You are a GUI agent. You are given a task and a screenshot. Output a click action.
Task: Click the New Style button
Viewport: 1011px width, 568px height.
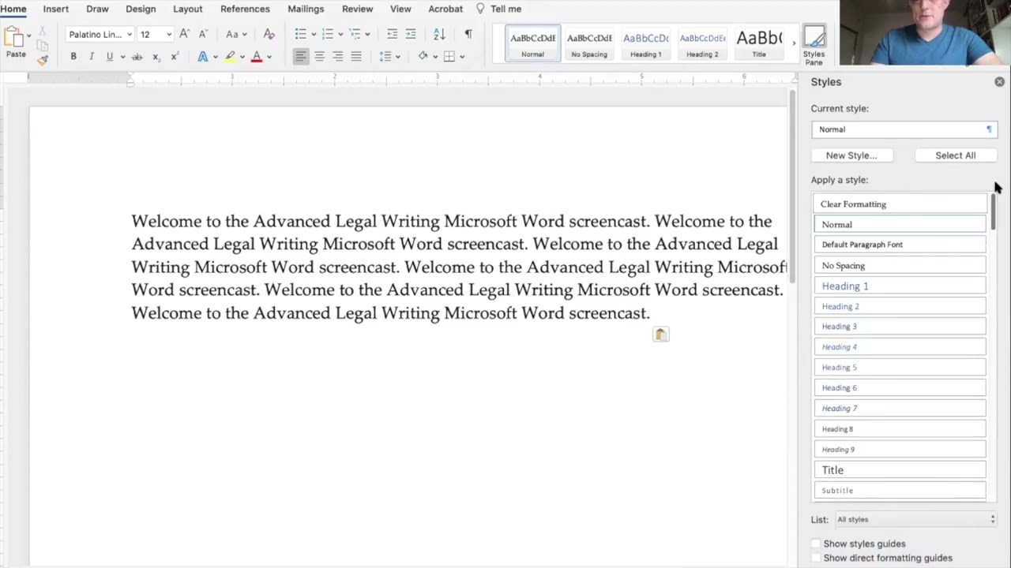click(851, 155)
